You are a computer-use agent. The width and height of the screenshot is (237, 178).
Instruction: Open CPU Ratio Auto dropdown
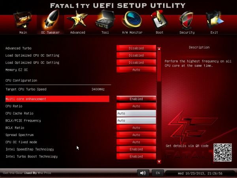pyautogui.click(x=136, y=106)
